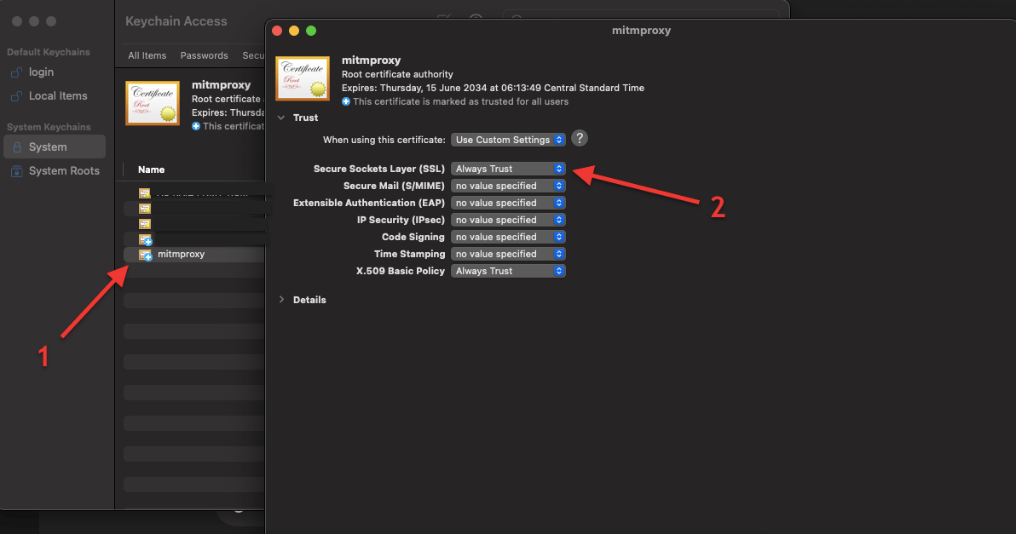Click the Expires date text in dialog
Viewport: 1016px width, 534px height.
(x=493, y=88)
